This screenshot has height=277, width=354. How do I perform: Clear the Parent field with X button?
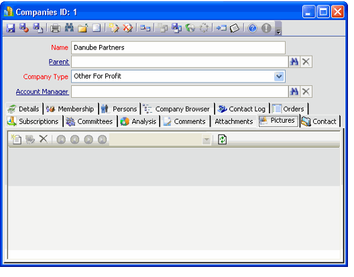(306, 62)
